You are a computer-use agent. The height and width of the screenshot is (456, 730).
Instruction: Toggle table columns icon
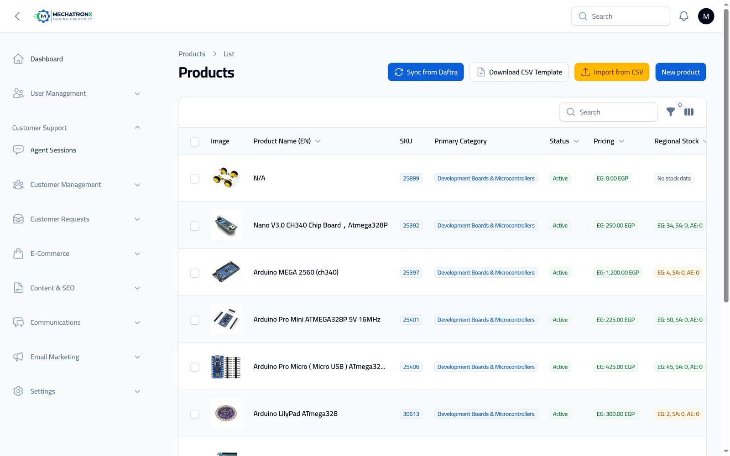[x=689, y=112]
